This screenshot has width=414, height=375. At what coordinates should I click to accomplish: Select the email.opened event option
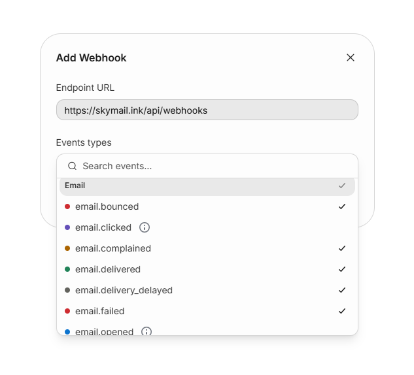pyautogui.click(x=105, y=331)
